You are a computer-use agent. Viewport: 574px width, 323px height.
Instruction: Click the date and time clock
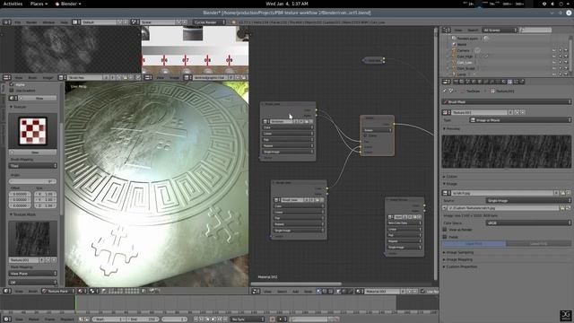(287, 4)
